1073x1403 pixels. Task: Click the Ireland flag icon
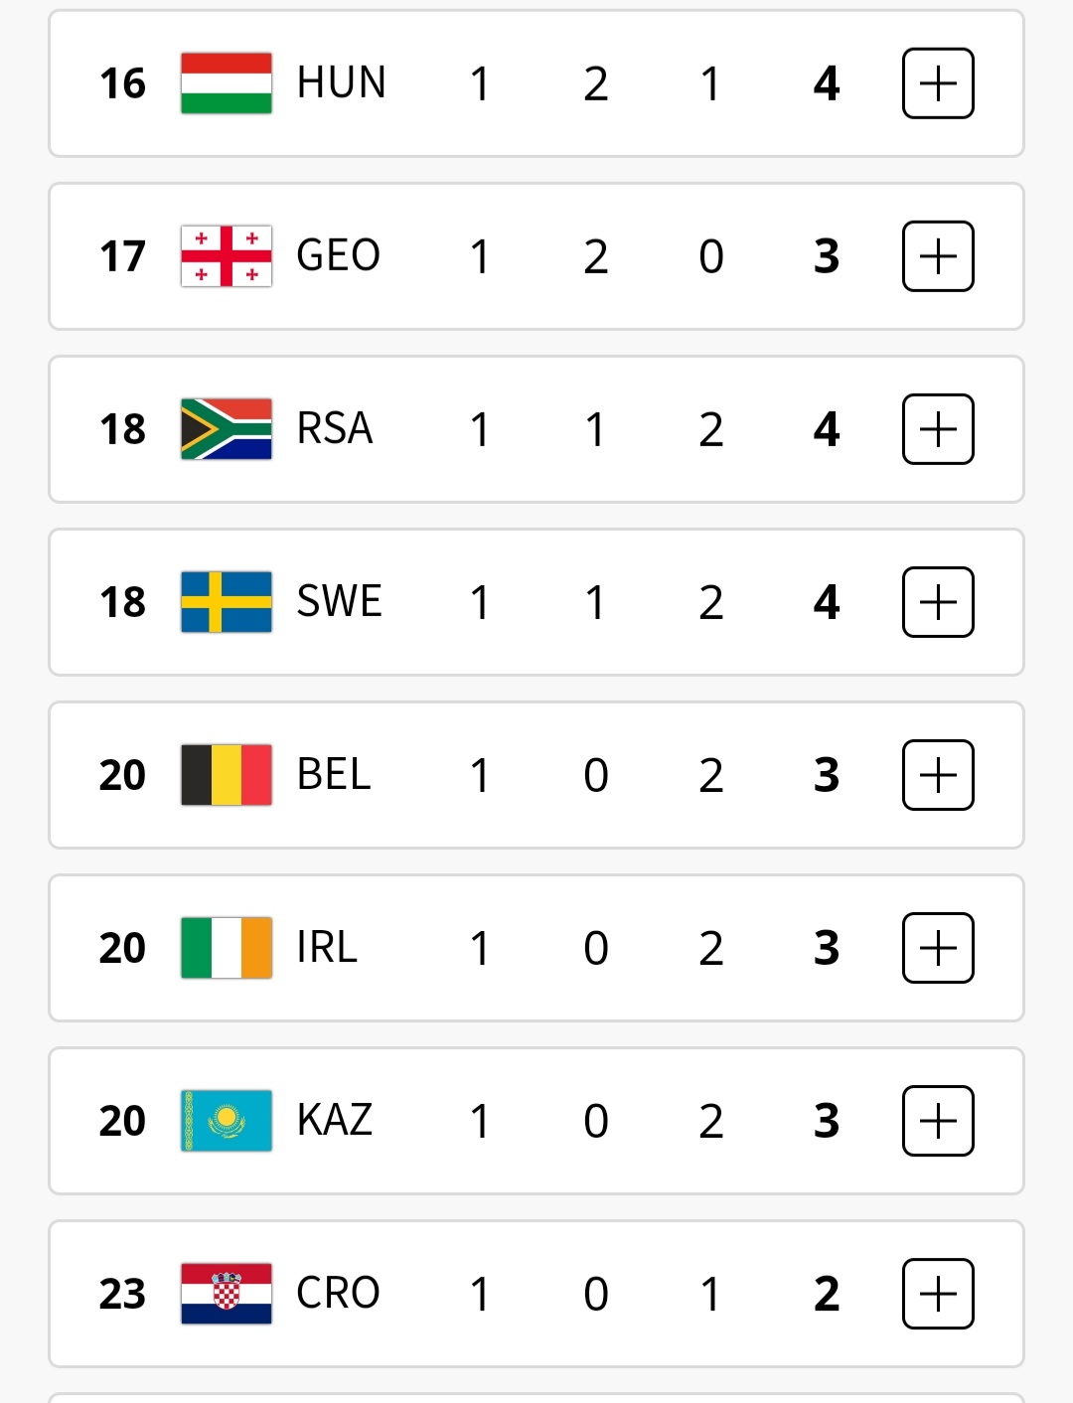[227, 948]
